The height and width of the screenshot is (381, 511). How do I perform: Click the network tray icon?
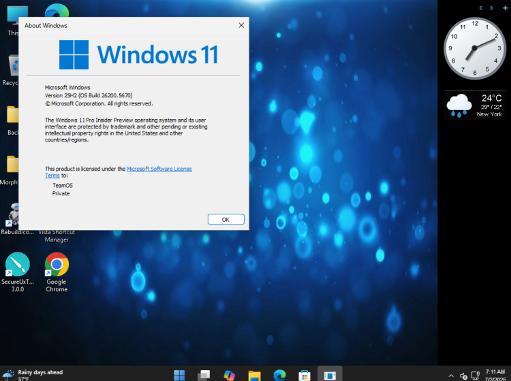[476, 376]
